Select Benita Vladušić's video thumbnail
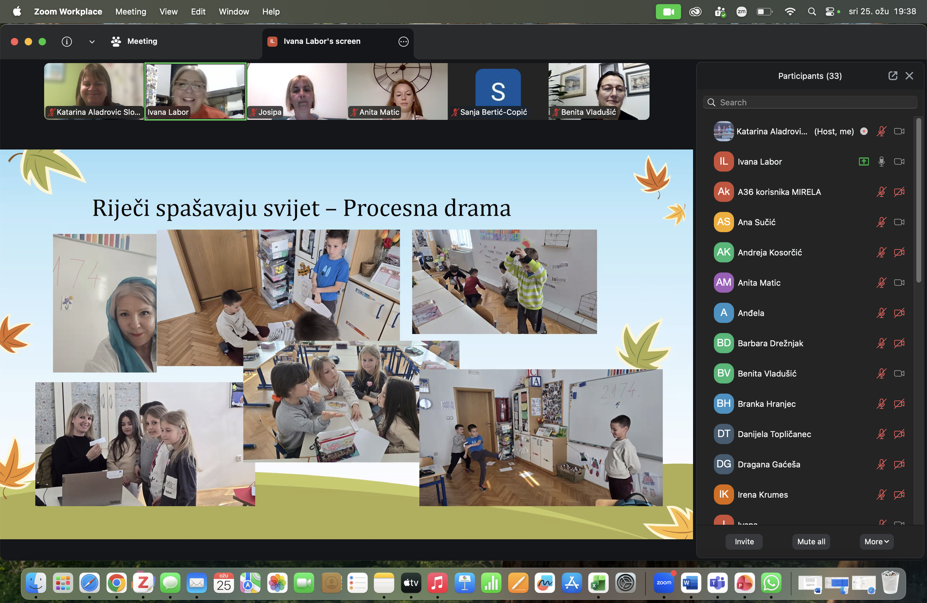927x603 pixels. (x=599, y=92)
